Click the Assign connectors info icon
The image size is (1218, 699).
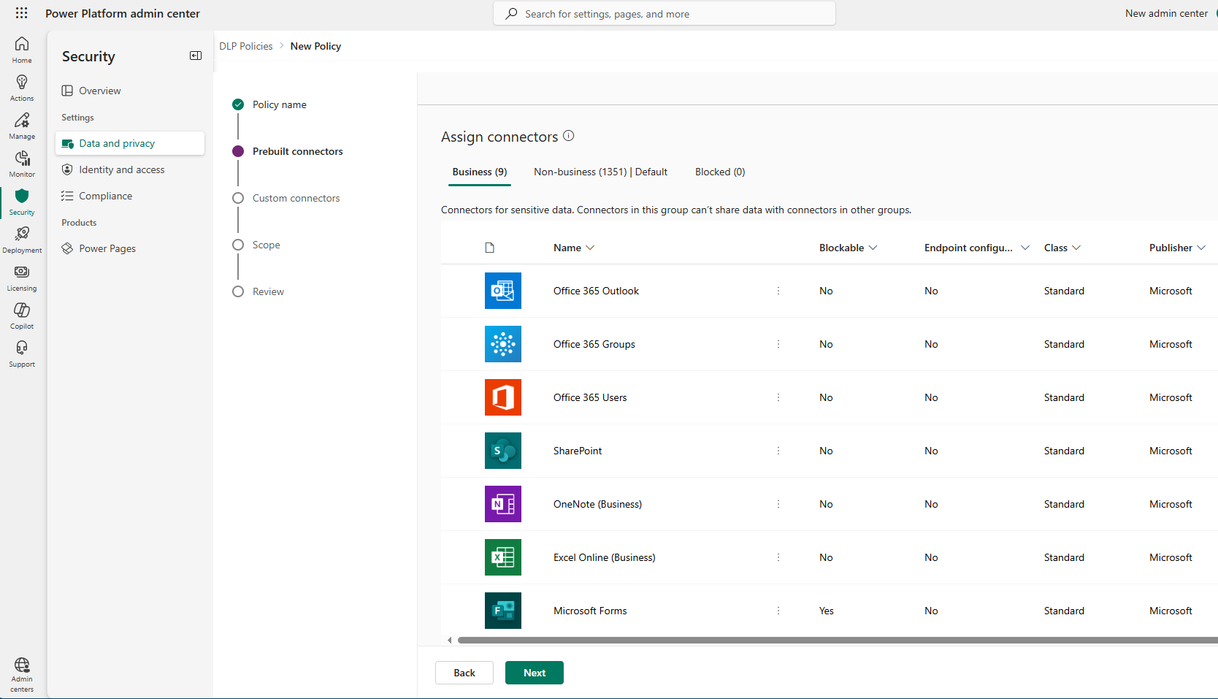(x=569, y=136)
